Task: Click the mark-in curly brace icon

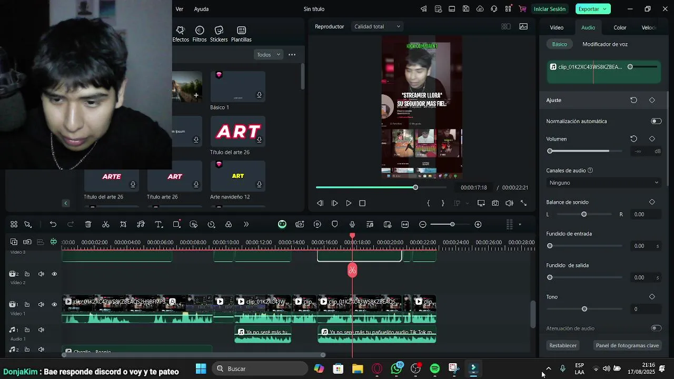Action: click(x=429, y=203)
